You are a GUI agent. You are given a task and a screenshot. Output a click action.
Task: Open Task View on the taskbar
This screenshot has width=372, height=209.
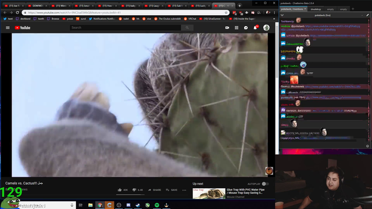(81, 205)
